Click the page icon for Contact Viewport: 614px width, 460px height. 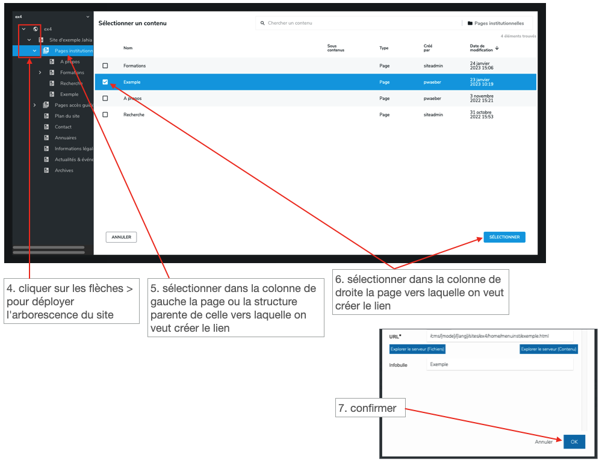(46, 127)
